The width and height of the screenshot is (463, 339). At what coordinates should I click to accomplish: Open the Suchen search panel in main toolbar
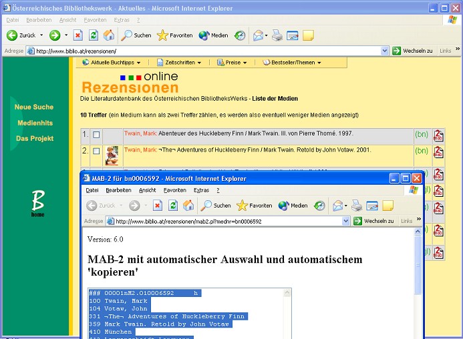coord(136,35)
